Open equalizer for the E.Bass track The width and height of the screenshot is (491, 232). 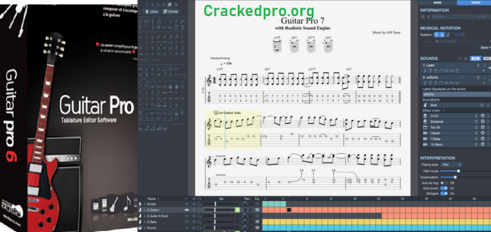pyautogui.click(x=258, y=222)
